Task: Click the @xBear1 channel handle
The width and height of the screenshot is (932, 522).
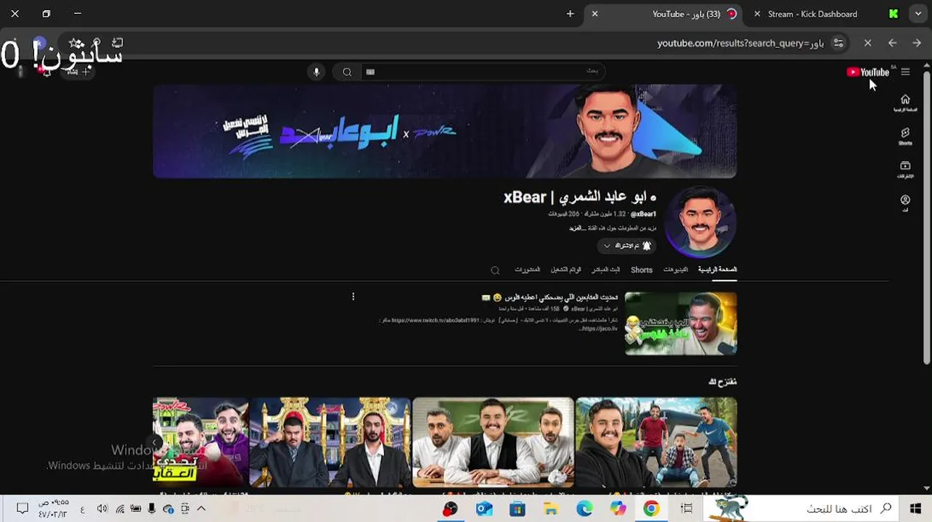Action: [643, 215]
